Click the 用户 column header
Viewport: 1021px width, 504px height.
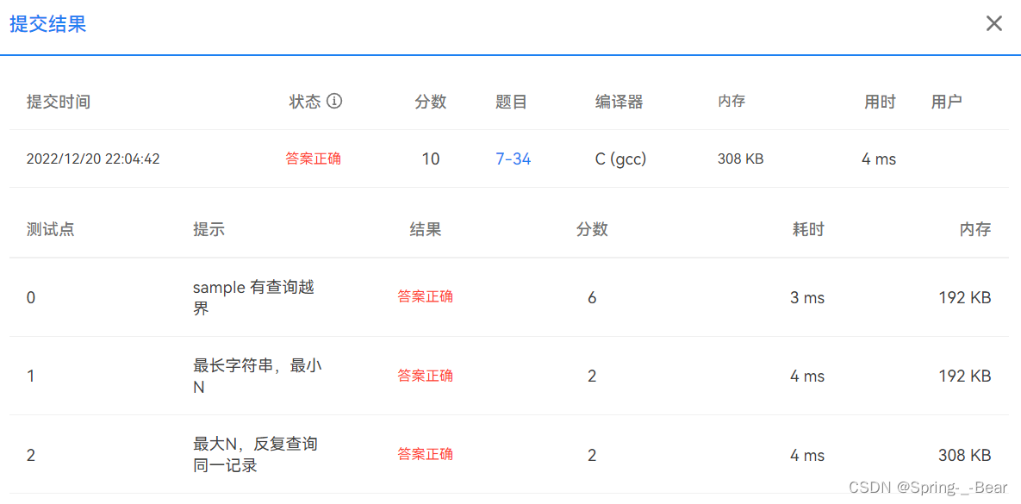(946, 101)
